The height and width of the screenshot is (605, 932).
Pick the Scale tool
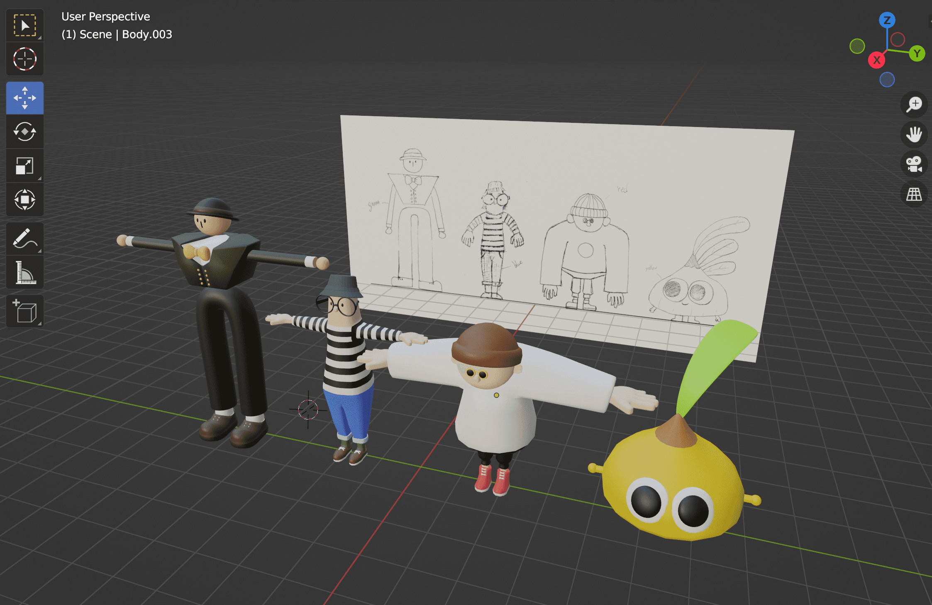pos(25,166)
